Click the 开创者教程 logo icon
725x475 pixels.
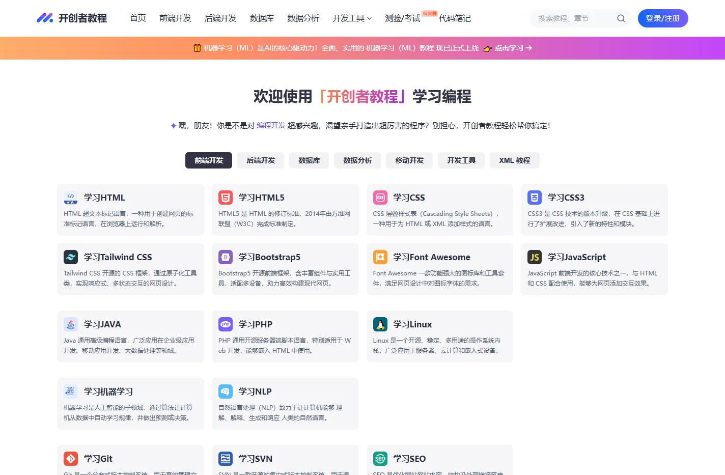45,18
